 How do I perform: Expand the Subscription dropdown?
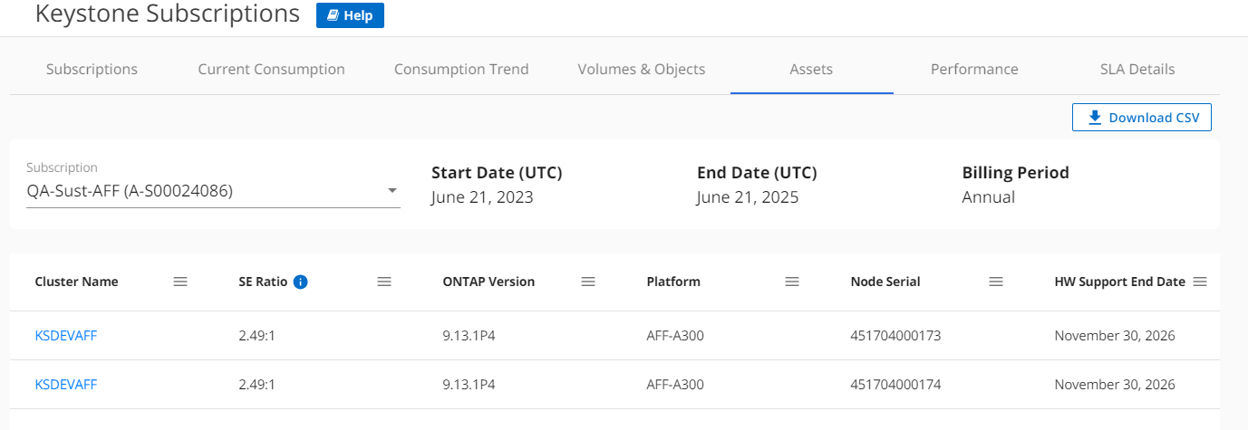tap(392, 191)
